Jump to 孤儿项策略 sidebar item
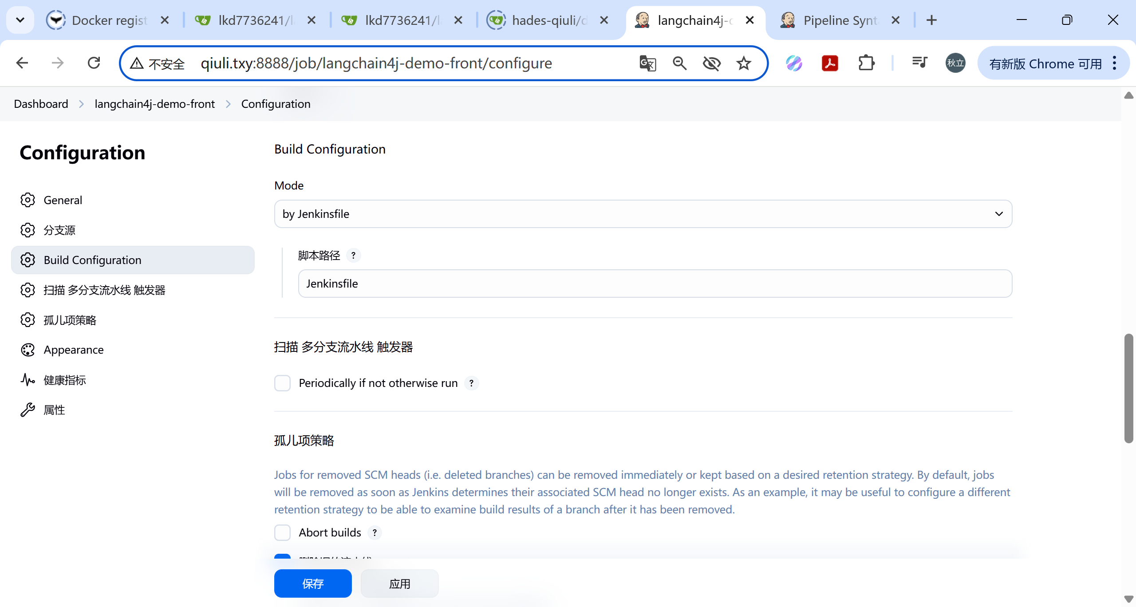Viewport: 1136px width, 607px height. (133, 320)
